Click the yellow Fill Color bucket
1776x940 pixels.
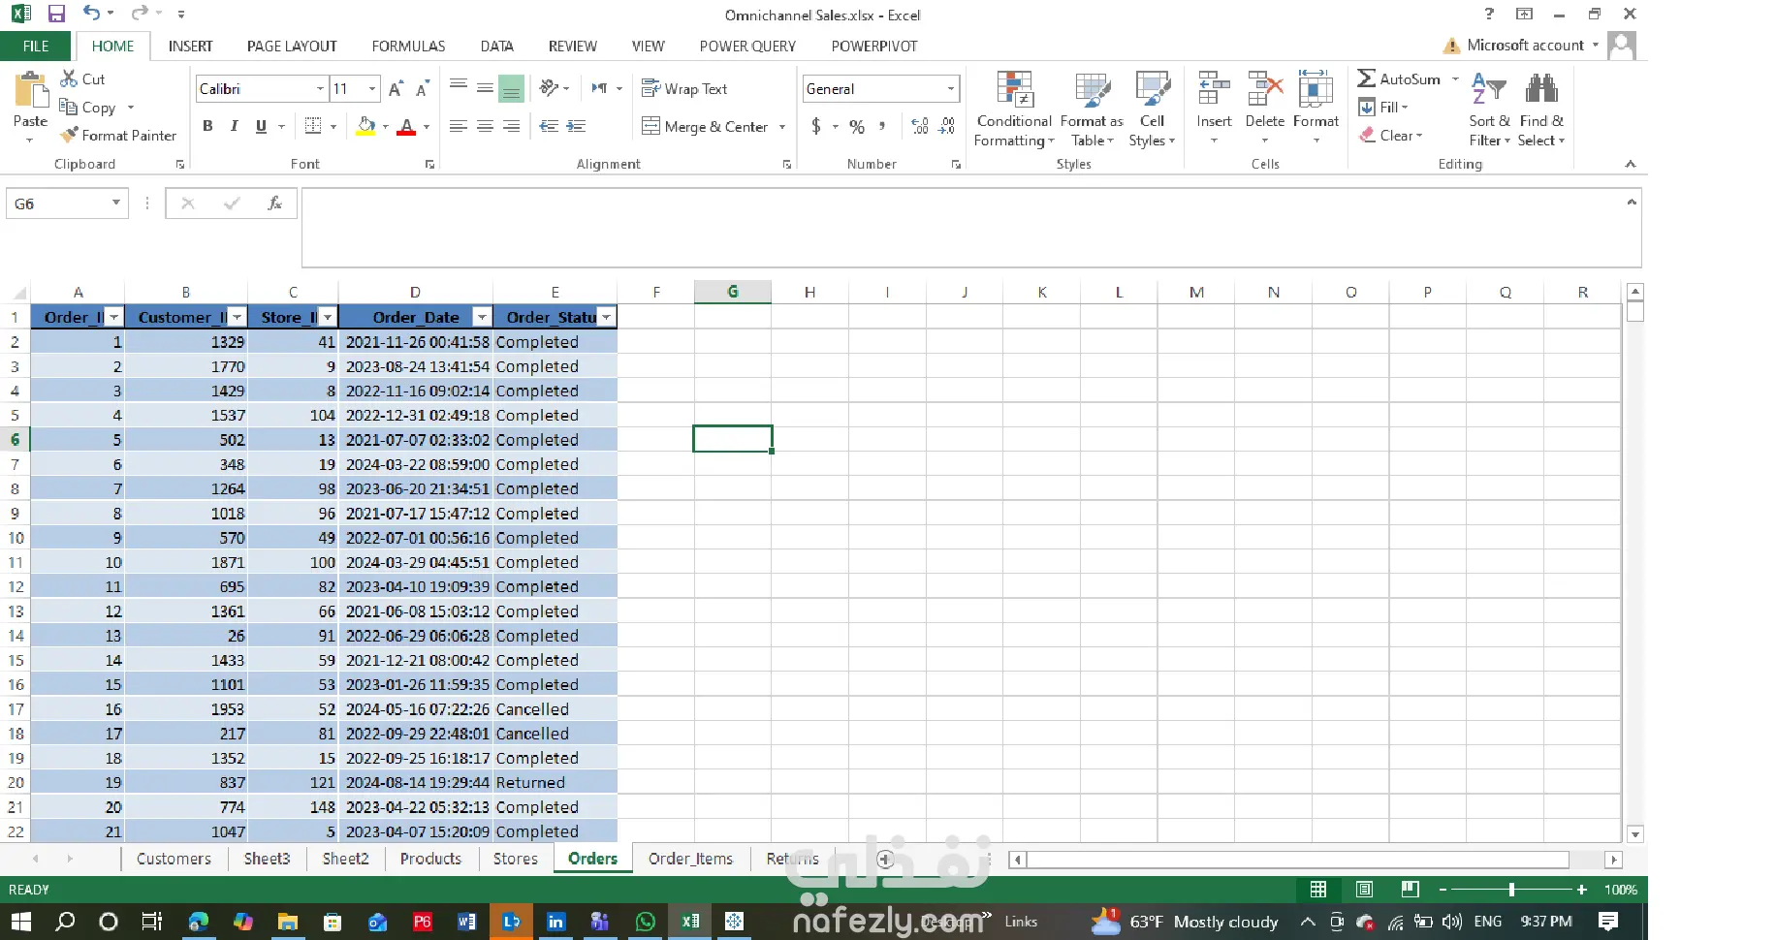pyautogui.click(x=366, y=127)
